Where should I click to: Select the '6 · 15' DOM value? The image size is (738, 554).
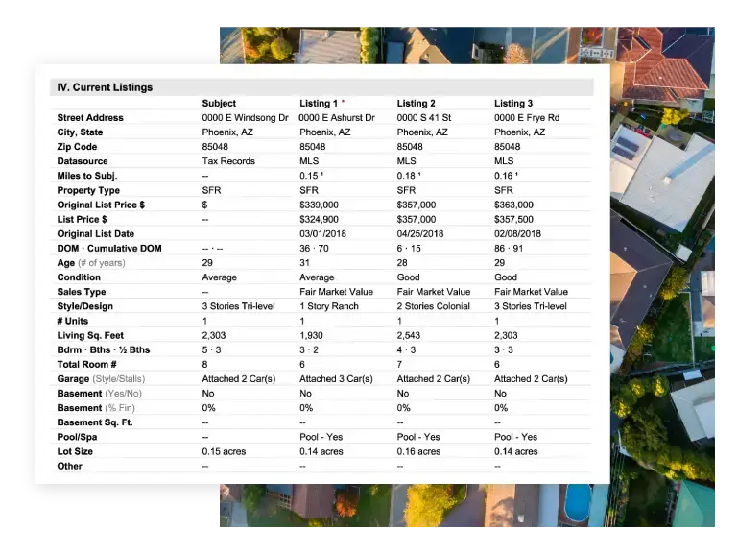[x=409, y=249]
